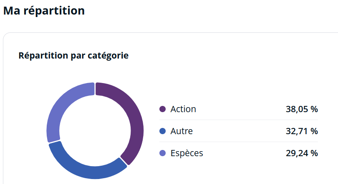The width and height of the screenshot is (338, 184).
Task: Click the Répartition par catégorie title
Action: [x=73, y=56]
